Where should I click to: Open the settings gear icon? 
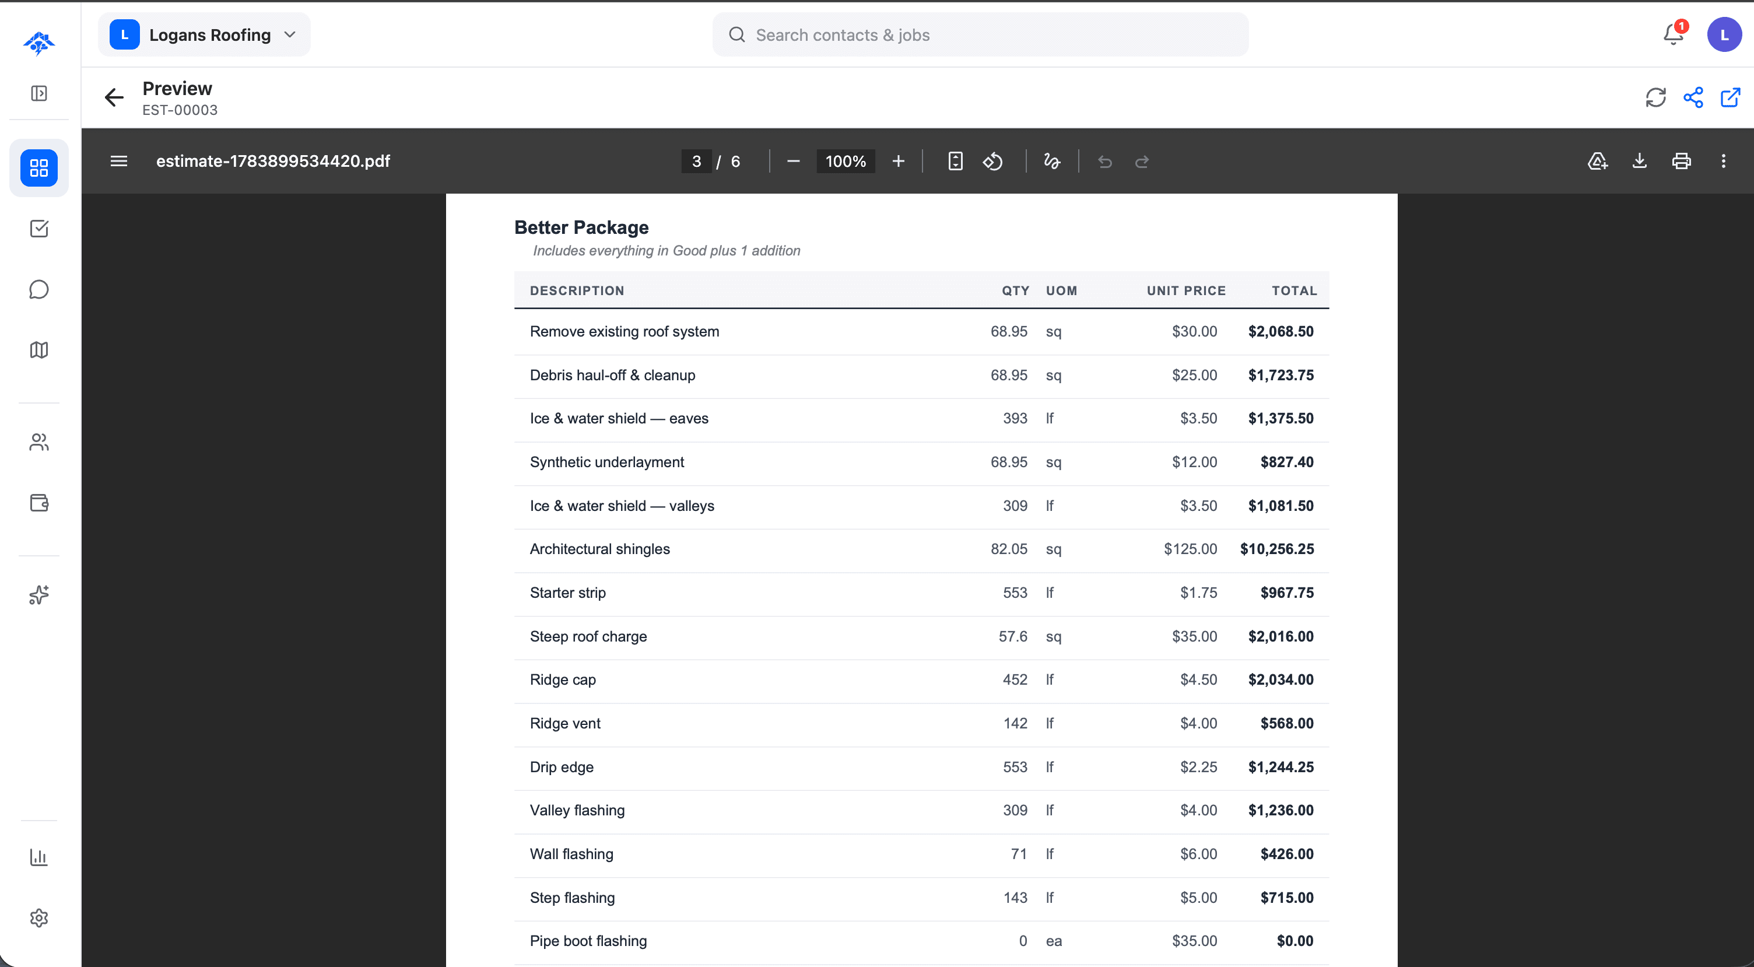[x=40, y=918]
